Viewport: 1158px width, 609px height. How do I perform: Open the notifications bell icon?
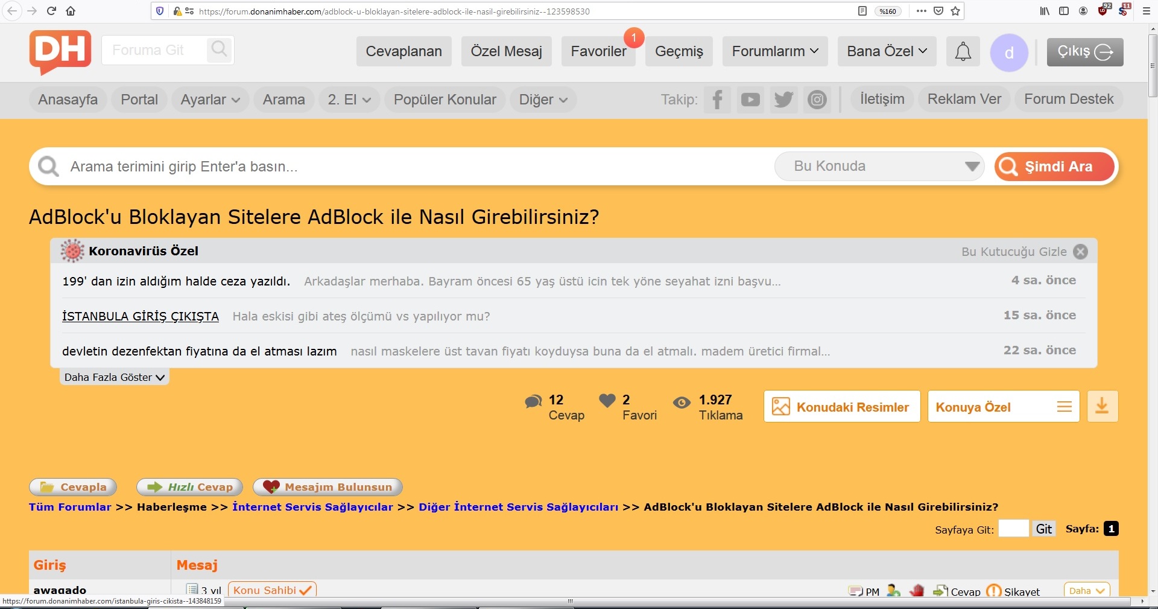pyautogui.click(x=963, y=51)
